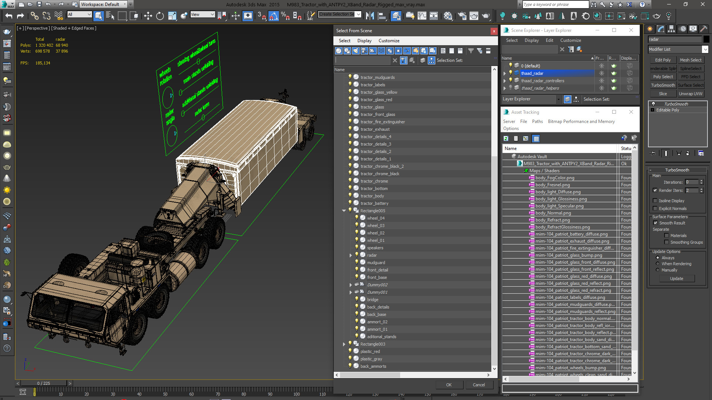
Task: Collapse the Rectangle005 tree node
Action: (x=344, y=211)
